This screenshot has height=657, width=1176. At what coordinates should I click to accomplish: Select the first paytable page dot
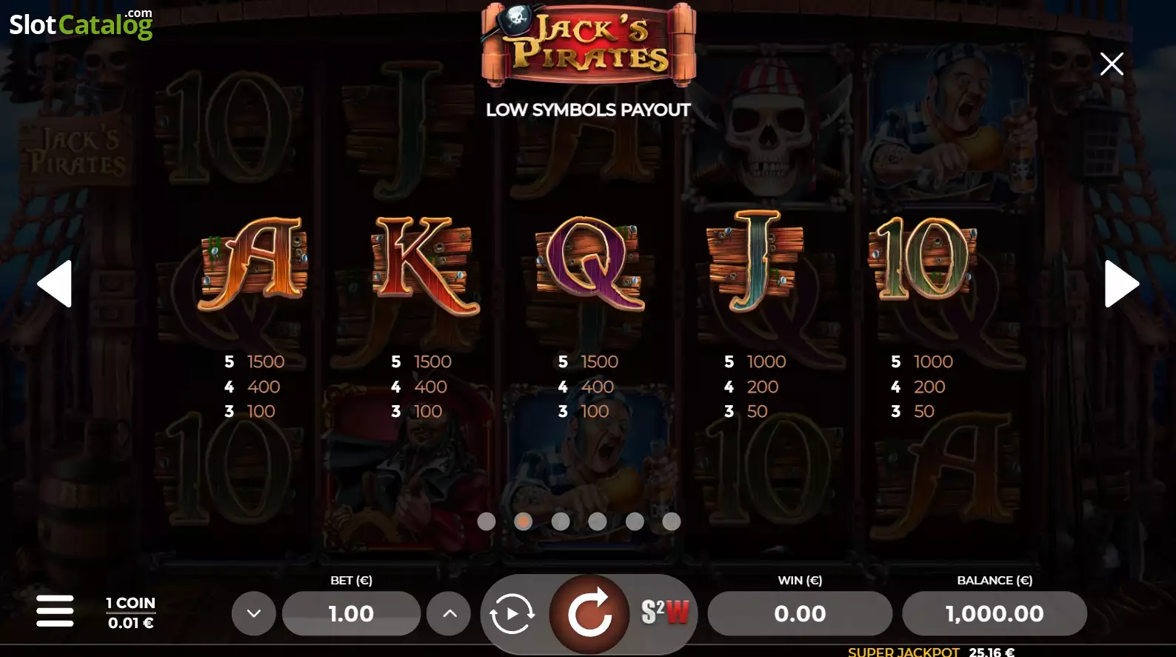pos(487,521)
